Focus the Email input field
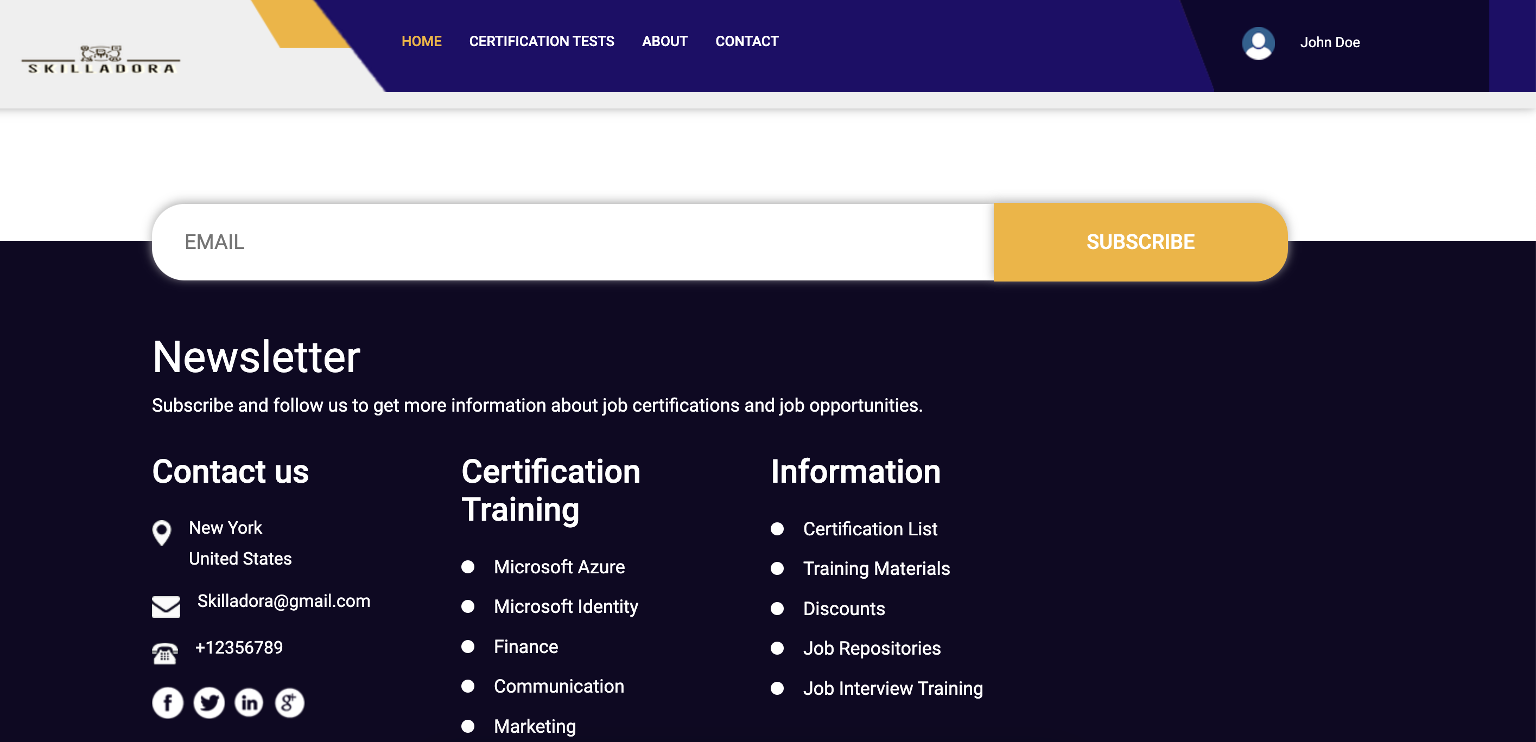The height and width of the screenshot is (742, 1536). 573,242
